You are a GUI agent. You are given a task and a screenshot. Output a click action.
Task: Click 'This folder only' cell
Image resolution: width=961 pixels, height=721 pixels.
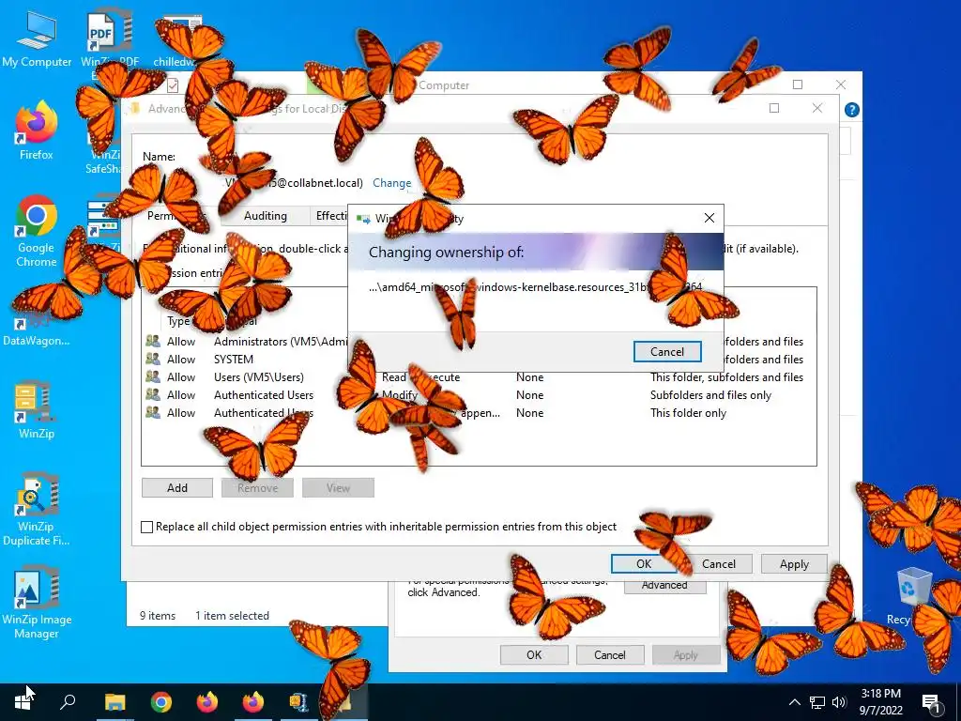688,413
